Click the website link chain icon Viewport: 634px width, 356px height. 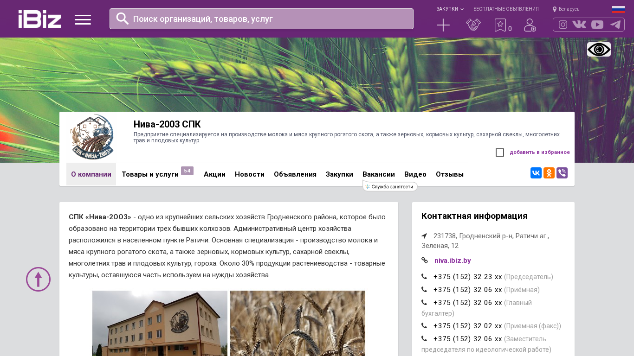pos(425,260)
